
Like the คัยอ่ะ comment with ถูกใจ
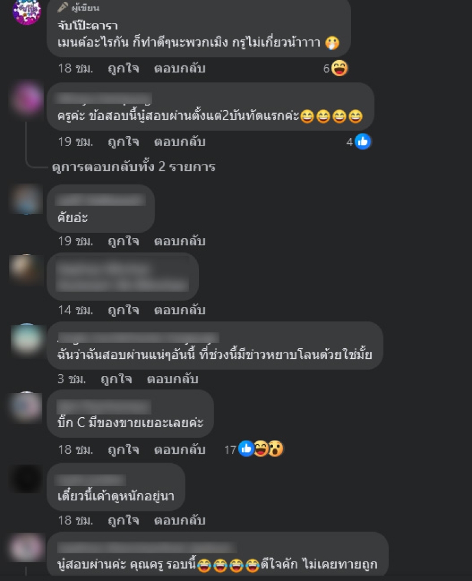point(123,241)
